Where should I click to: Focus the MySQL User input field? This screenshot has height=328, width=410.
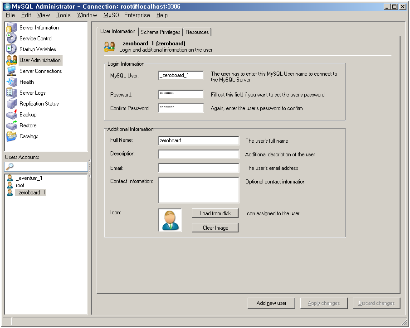coord(181,76)
